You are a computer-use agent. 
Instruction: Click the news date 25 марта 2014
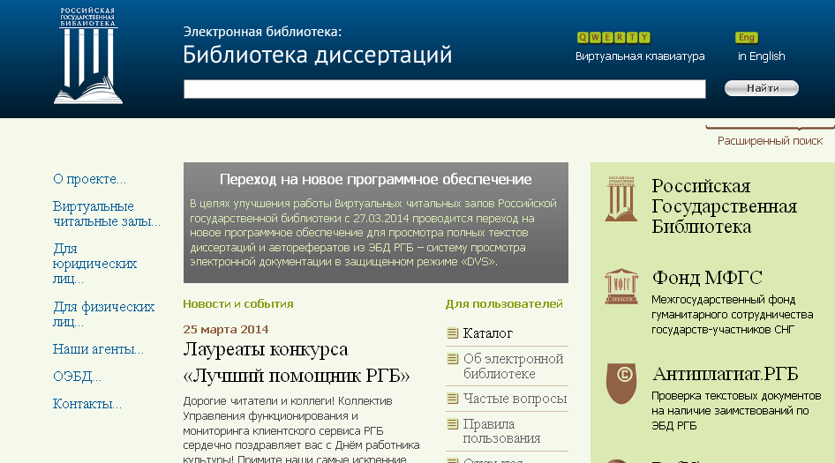225,330
